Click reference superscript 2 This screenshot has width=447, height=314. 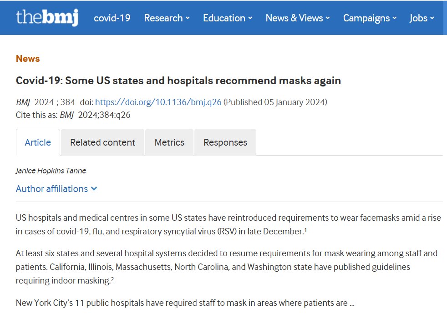point(112,279)
